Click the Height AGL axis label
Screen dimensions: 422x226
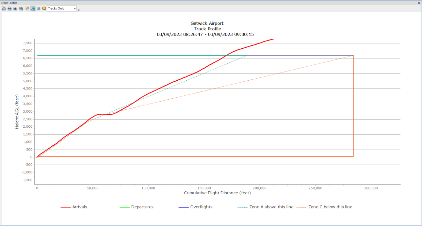coord(17,111)
